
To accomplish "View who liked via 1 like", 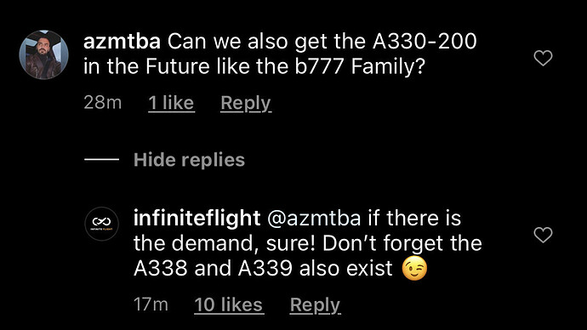I will pyautogui.click(x=171, y=103).
